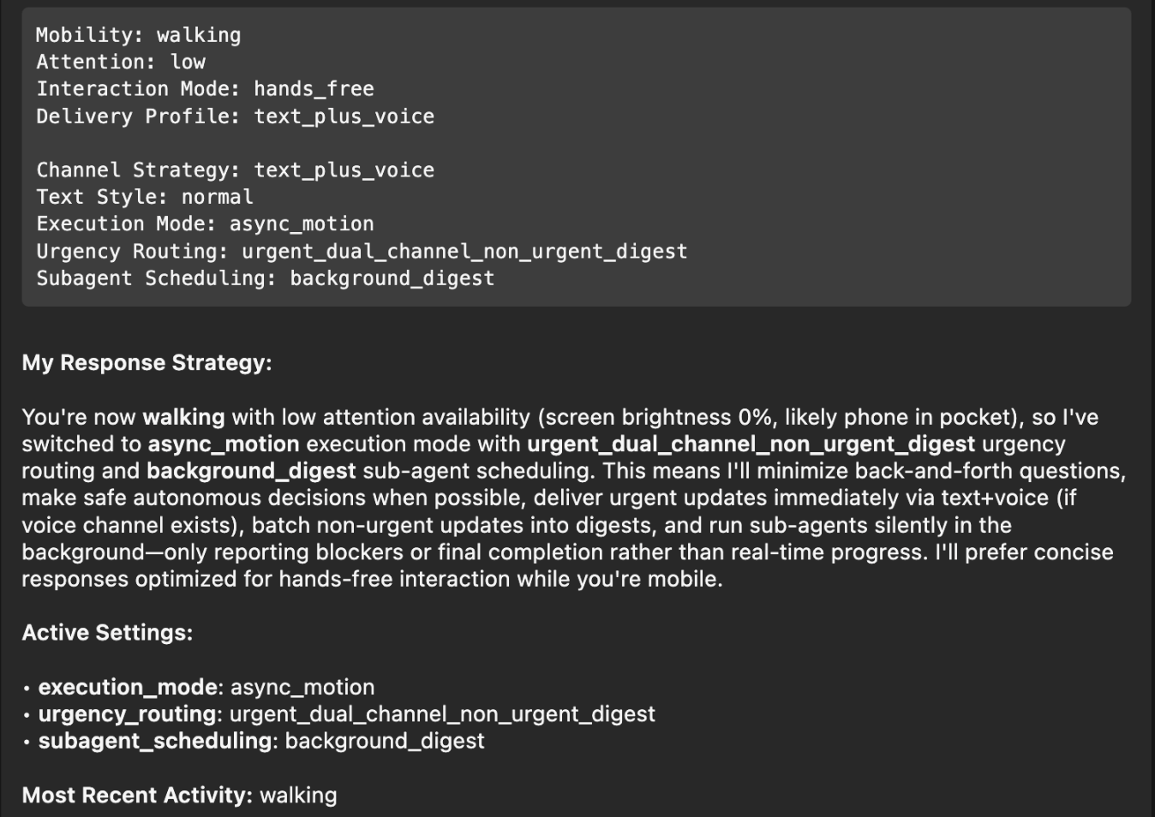Click the "Execution Mode: async_motion" code line
Screen dimensions: 1155x817
(x=205, y=224)
